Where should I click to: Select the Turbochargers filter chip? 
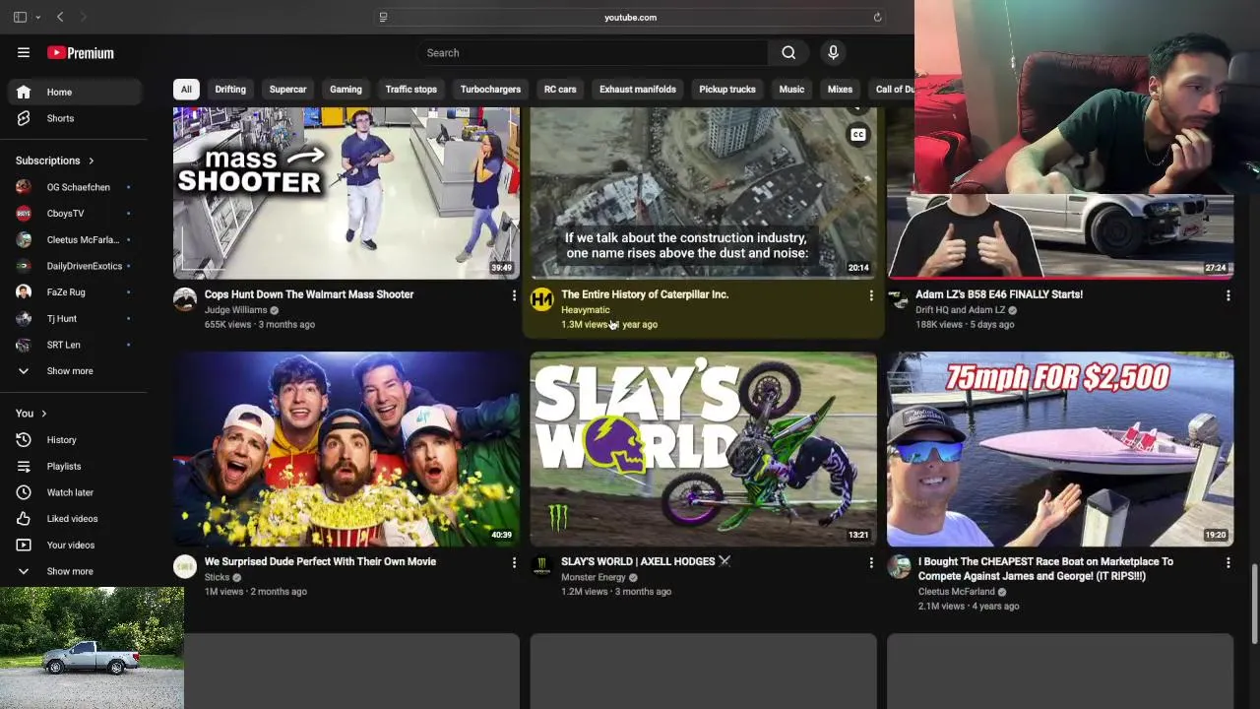tap(490, 90)
